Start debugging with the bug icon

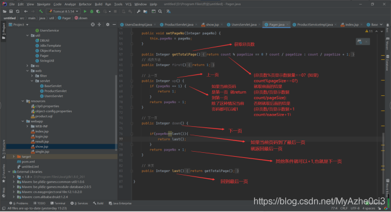(x=92, y=11)
